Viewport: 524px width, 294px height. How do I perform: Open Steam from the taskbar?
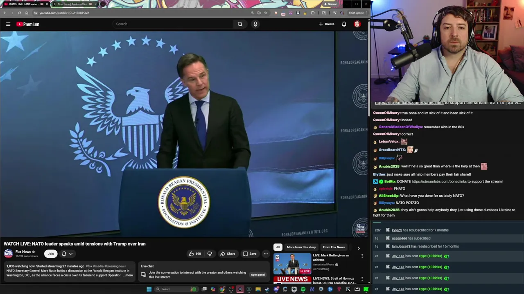267,289
